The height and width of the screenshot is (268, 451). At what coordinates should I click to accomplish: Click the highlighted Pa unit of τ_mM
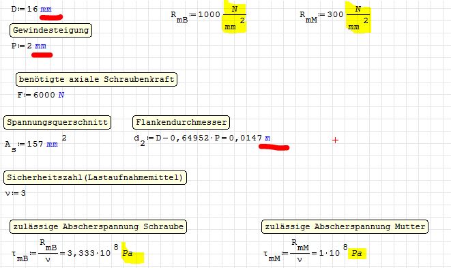coord(357,253)
